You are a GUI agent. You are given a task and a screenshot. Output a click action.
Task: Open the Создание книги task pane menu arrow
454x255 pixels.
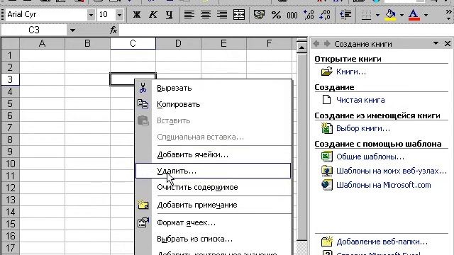(436, 44)
